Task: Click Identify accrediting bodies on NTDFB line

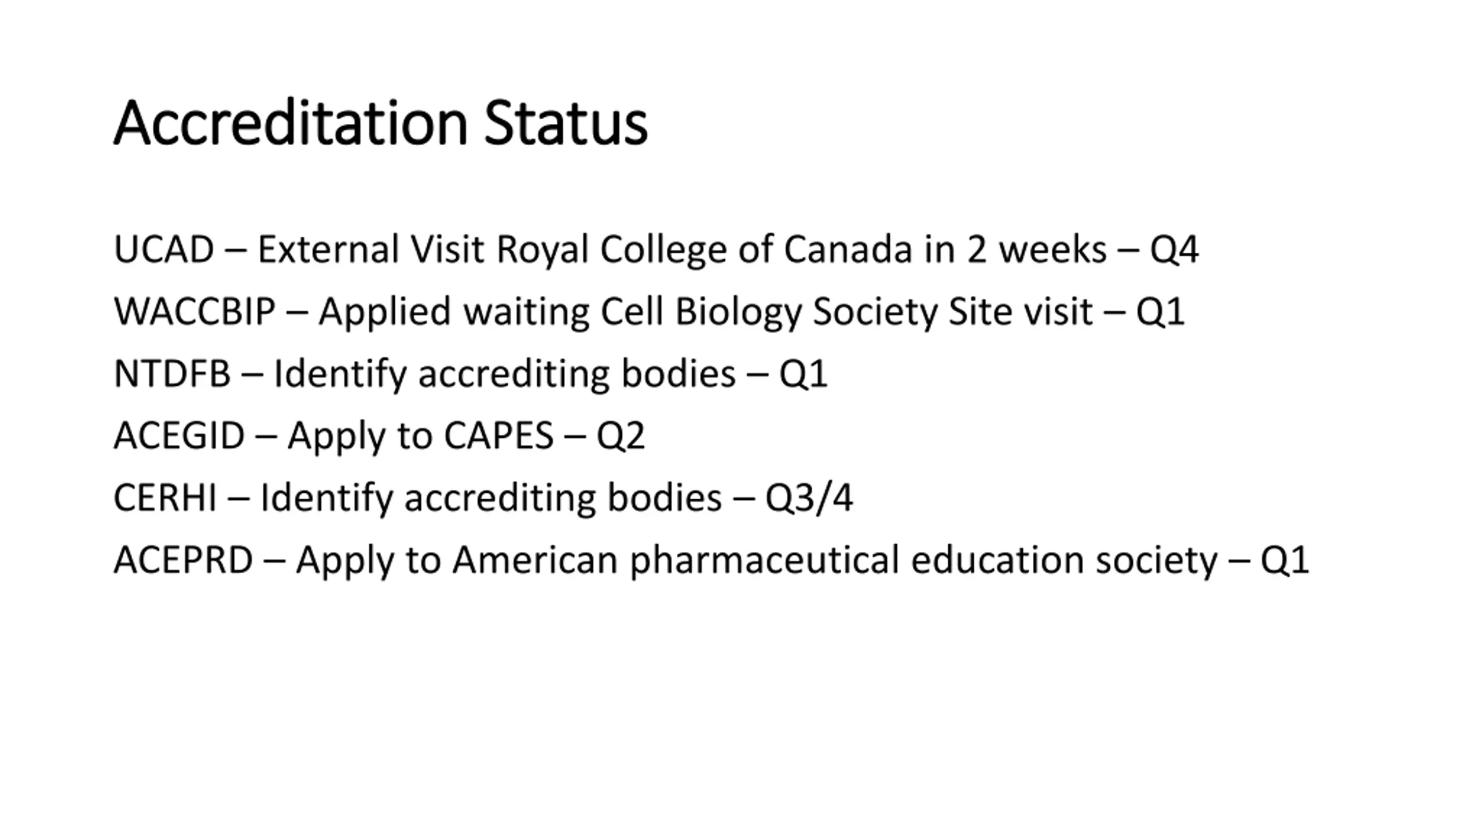Action: pyautogui.click(x=505, y=374)
